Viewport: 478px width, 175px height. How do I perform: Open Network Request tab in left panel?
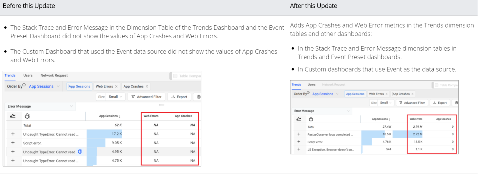54,75
